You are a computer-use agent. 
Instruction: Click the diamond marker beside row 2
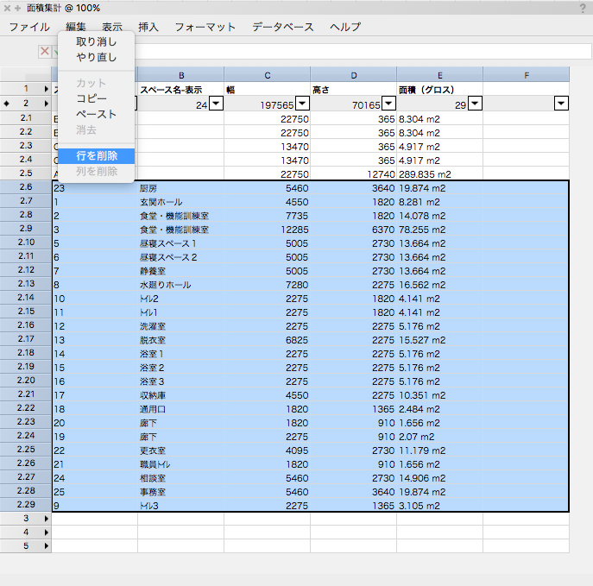pos(6,104)
